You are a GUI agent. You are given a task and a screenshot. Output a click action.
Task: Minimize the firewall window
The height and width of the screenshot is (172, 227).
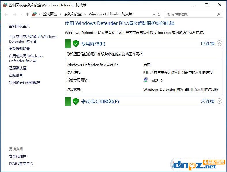click(x=194, y=5)
